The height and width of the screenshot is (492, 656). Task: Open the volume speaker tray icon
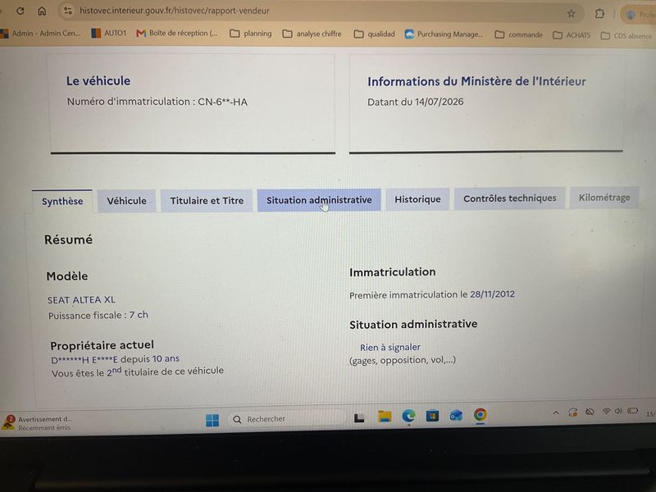[x=618, y=412]
